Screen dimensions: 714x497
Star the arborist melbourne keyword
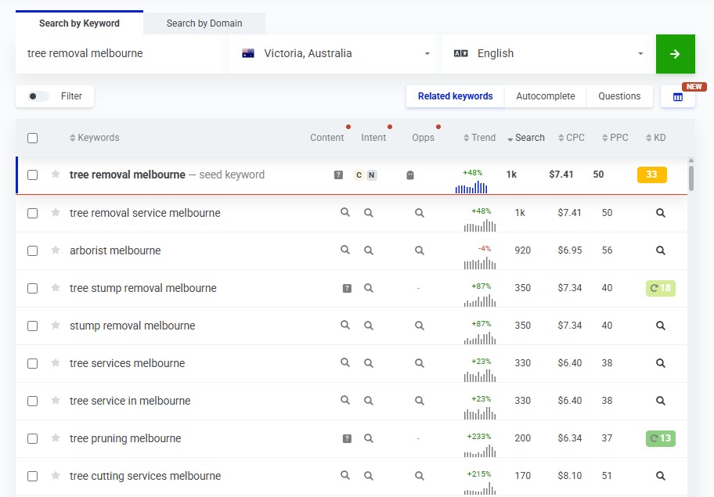point(56,250)
